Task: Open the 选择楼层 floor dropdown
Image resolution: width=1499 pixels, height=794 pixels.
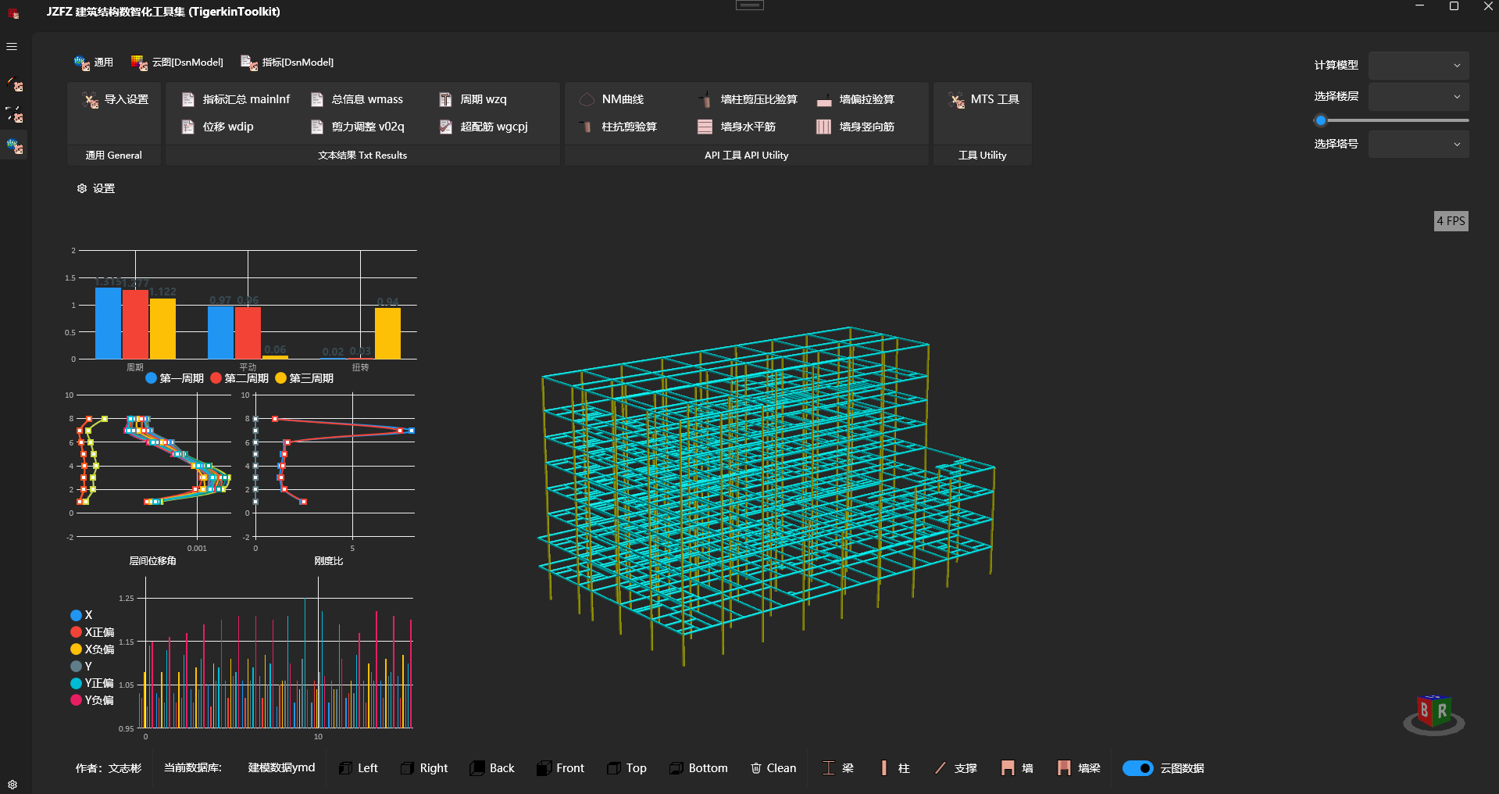Action: [1419, 97]
